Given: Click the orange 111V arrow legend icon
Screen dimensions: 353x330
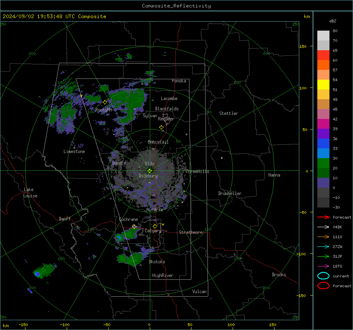Looking at the screenshot, I should [323, 237].
